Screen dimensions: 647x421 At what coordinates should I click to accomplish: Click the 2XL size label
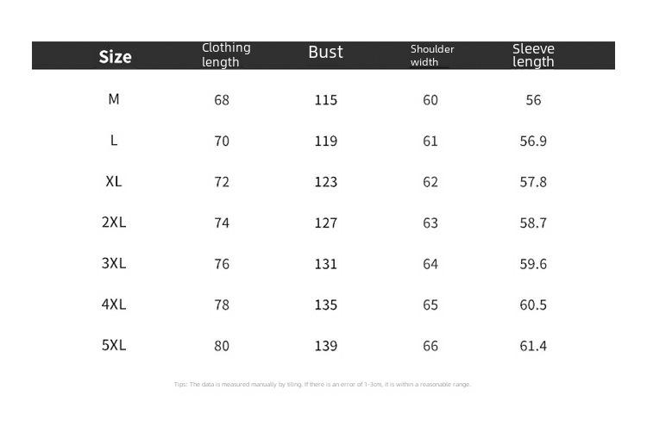(x=114, y=222)
